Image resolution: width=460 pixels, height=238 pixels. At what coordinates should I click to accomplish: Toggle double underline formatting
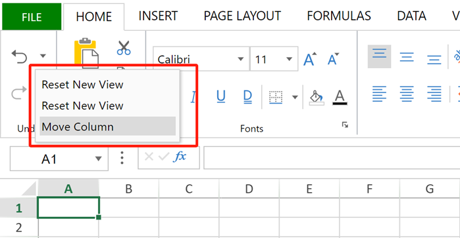[247, 97]
